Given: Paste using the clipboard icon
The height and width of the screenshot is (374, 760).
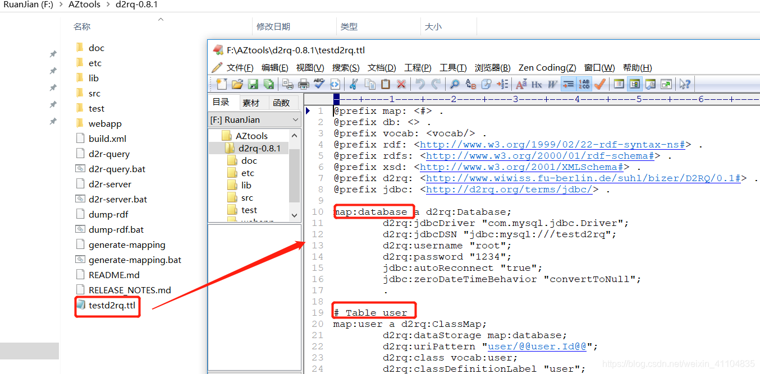Looking at the screenshot, I should point(386,84).
